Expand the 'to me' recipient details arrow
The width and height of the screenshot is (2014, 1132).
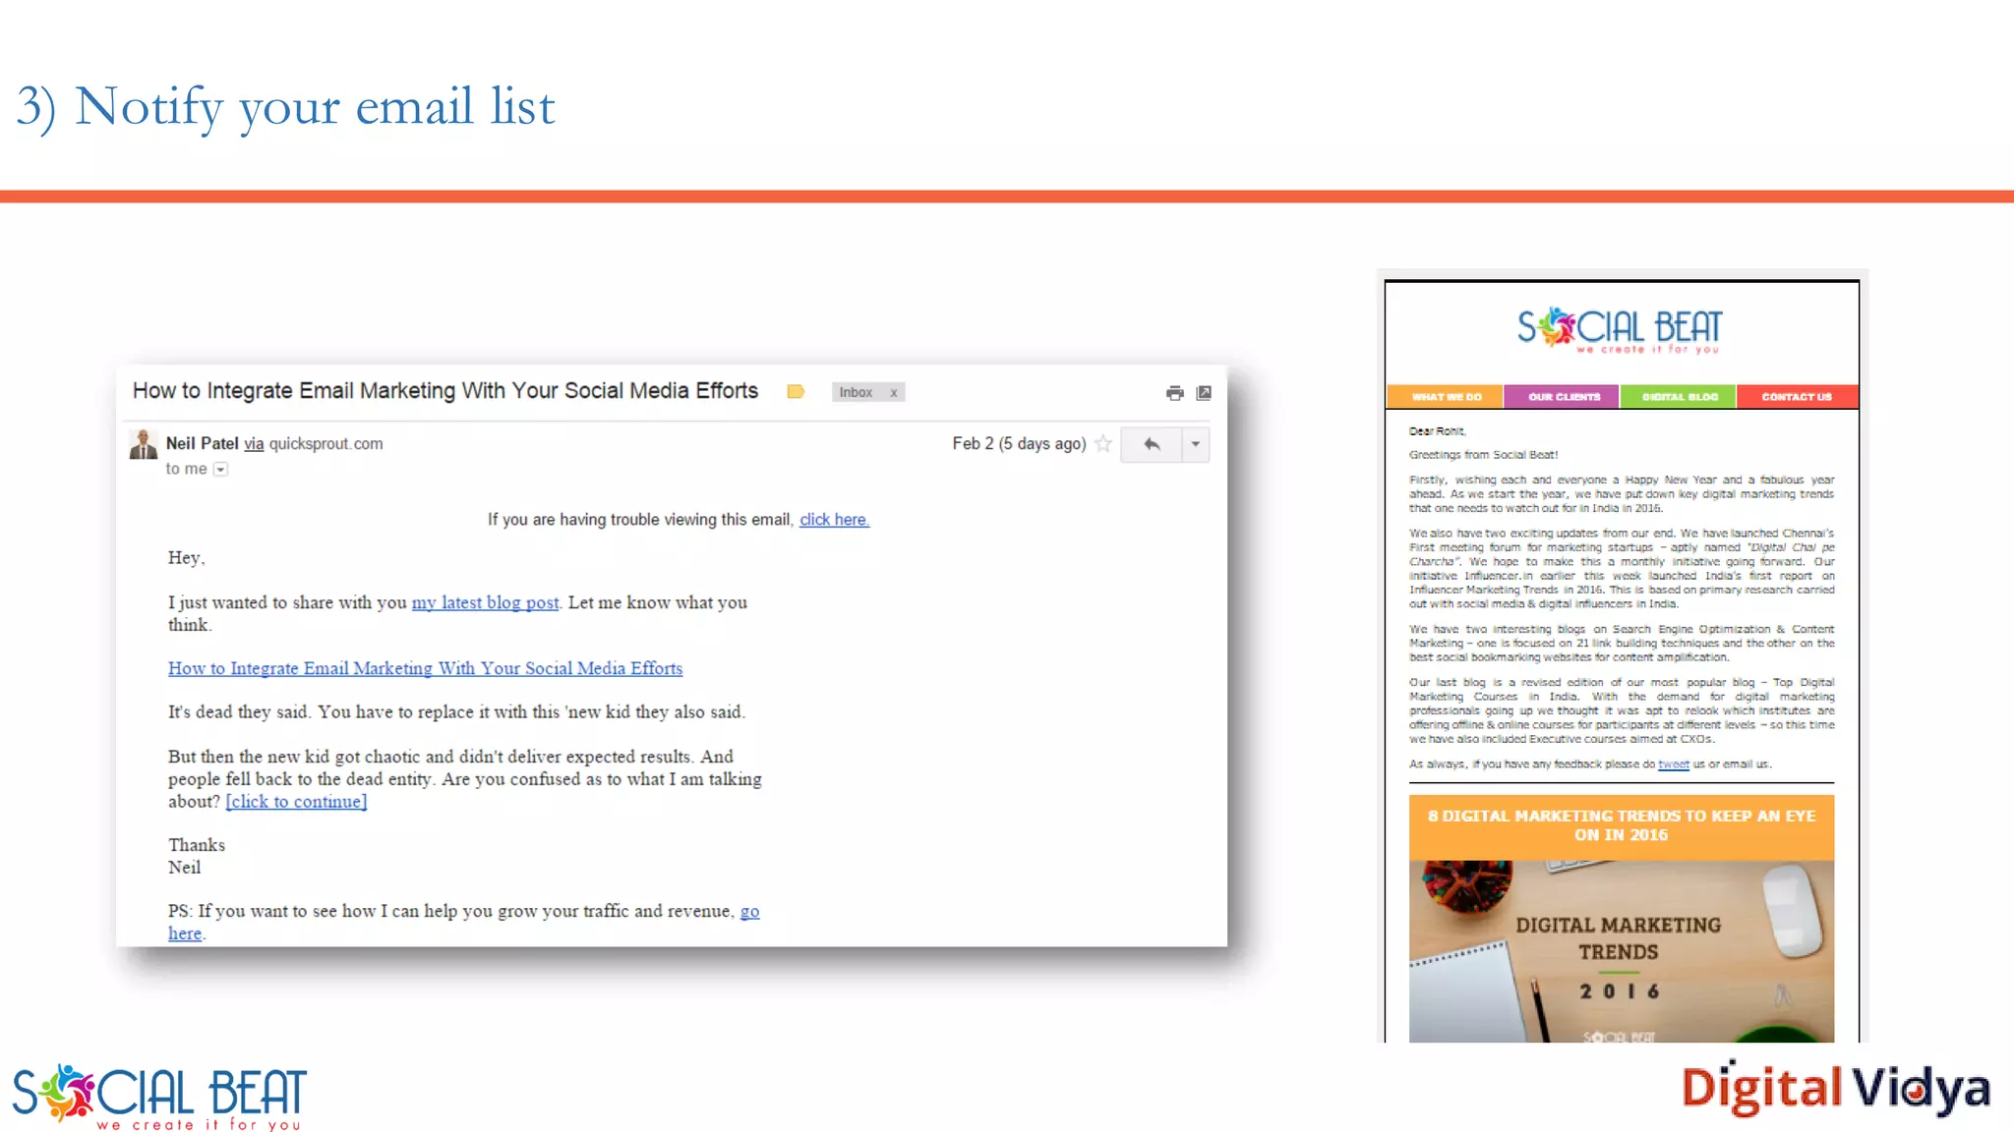coord(221,470)
